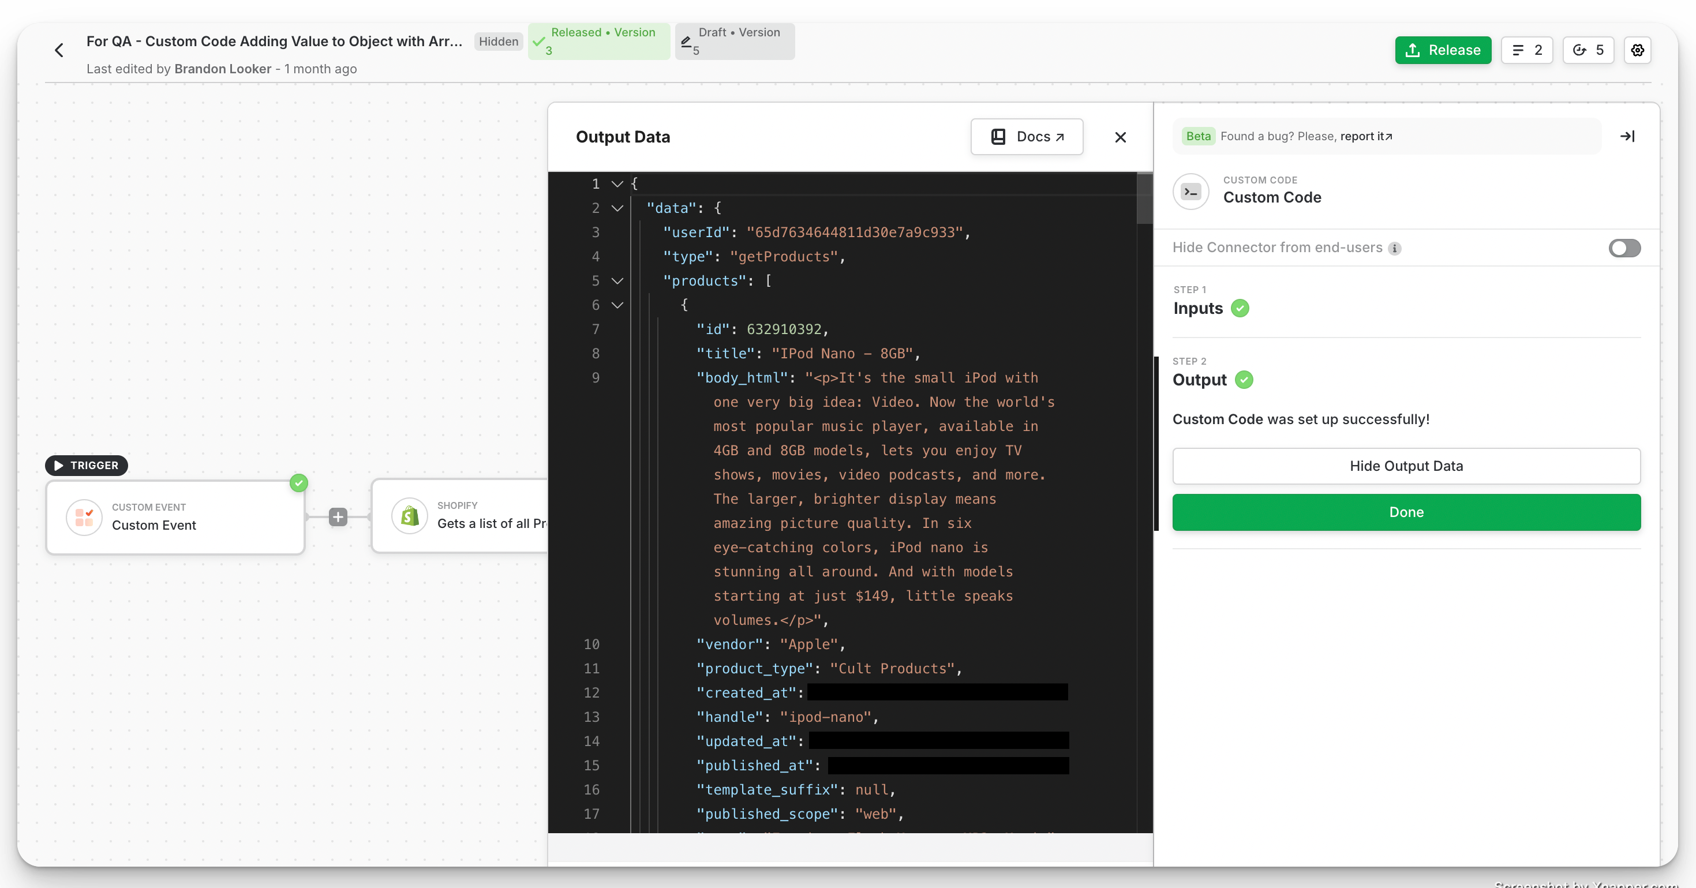Screen dimensions: 1696x888
Task: Switch to Draft Version 5 tab
Action: click(x=734, y=41)
